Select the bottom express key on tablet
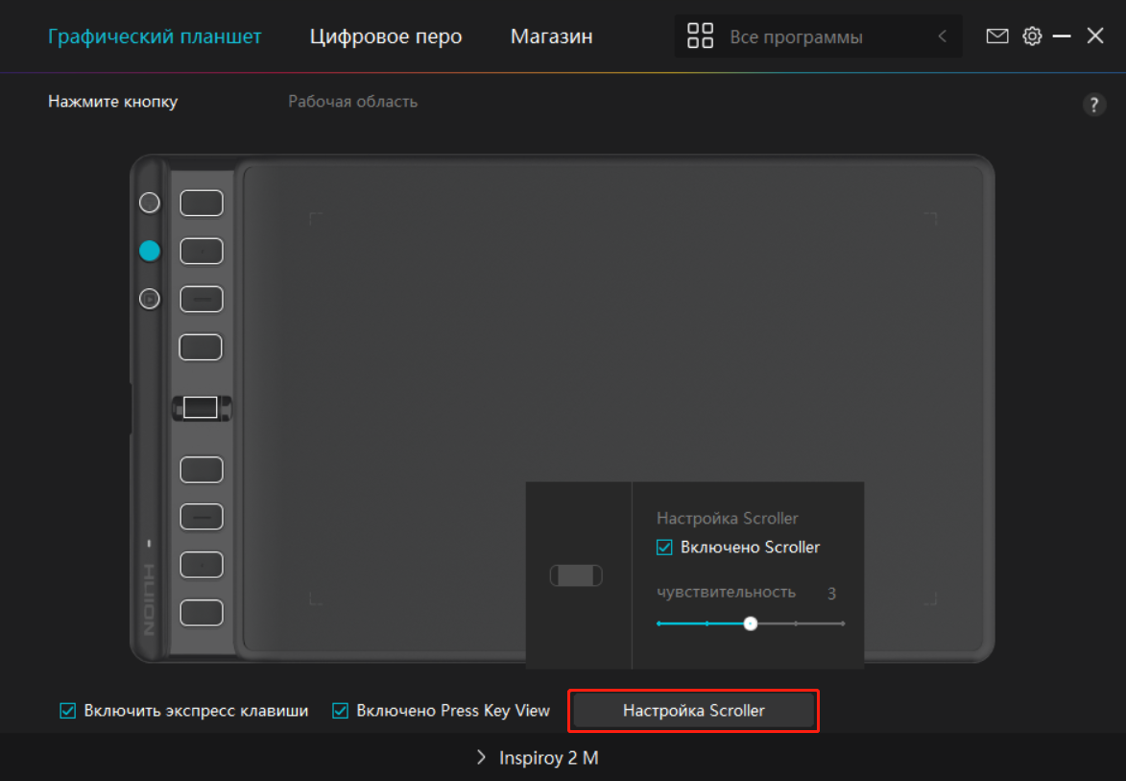The height and width of the screenshot is (781, 1126). coord(202,612)
